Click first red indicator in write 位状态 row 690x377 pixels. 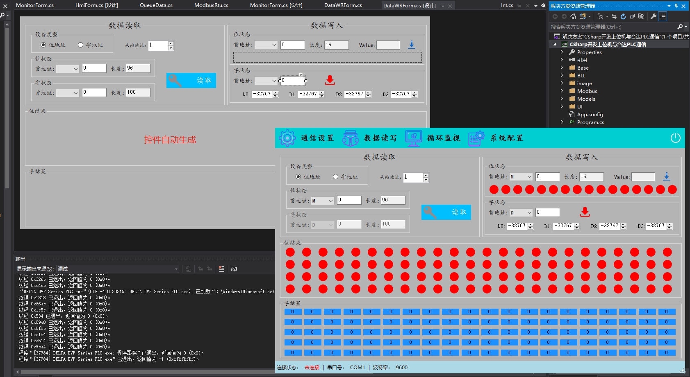[x=494, y=190]
